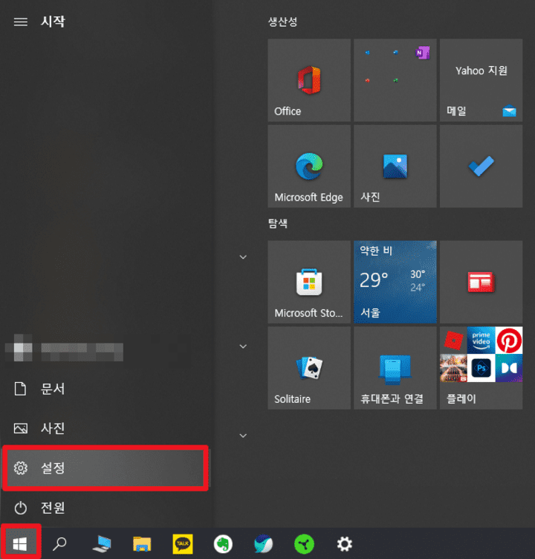The height and width of the screenshot is (559, 535).
Task: Open the game thumbnail in the Play tile
Action: [x=453, y=368]
